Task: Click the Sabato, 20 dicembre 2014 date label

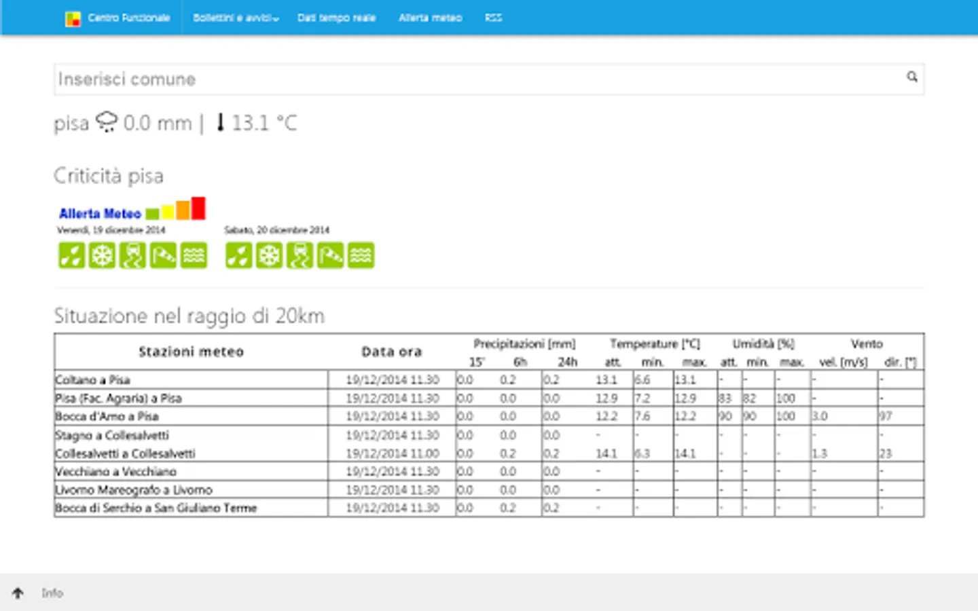Action: pyautogui.click(x=277, y=230)
